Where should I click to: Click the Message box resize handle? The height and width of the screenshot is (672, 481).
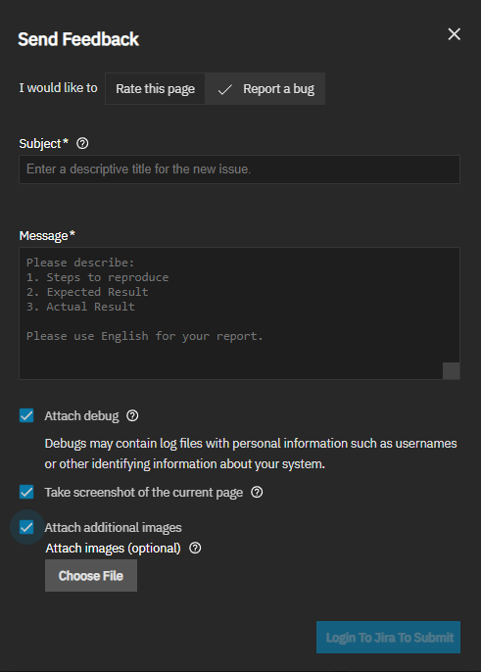tap(451, 370)
